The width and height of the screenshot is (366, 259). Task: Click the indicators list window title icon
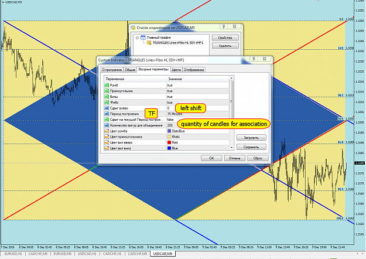(133, 28)
